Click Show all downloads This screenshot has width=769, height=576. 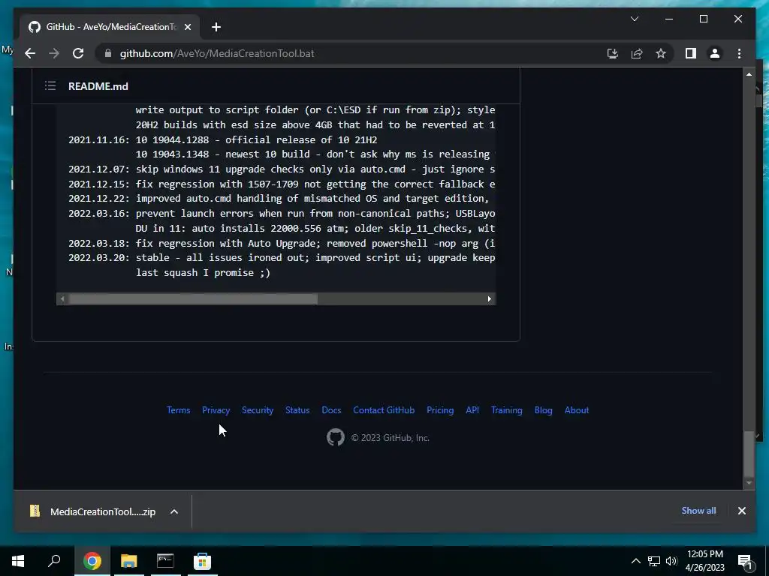pos(698,510)
